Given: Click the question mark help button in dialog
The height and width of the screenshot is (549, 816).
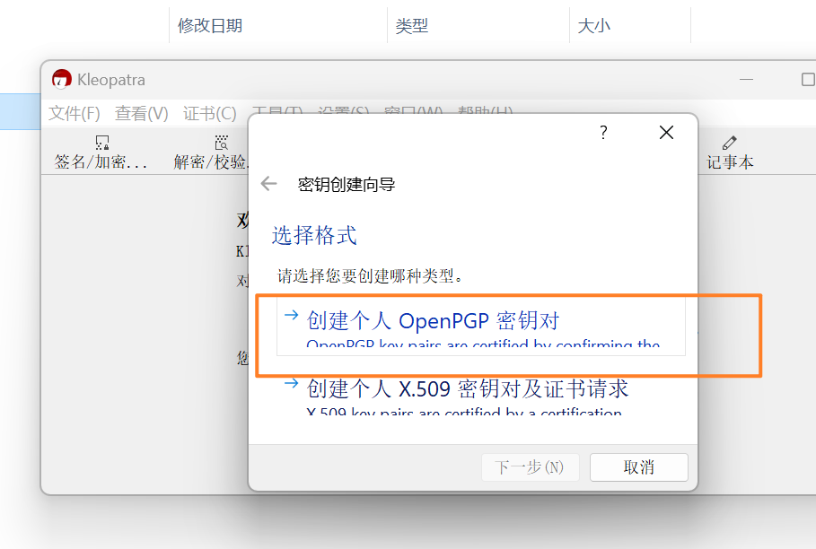Looking at the screenshot, I should pyautogui.click(x=603, y=133).
